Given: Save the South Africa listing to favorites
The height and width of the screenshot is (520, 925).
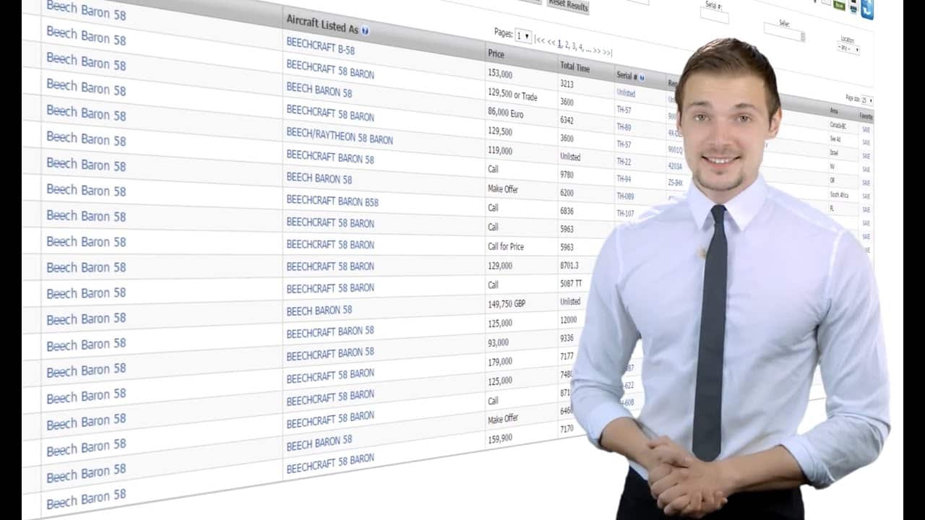Looking at the screenshot, I should [865, 196].
